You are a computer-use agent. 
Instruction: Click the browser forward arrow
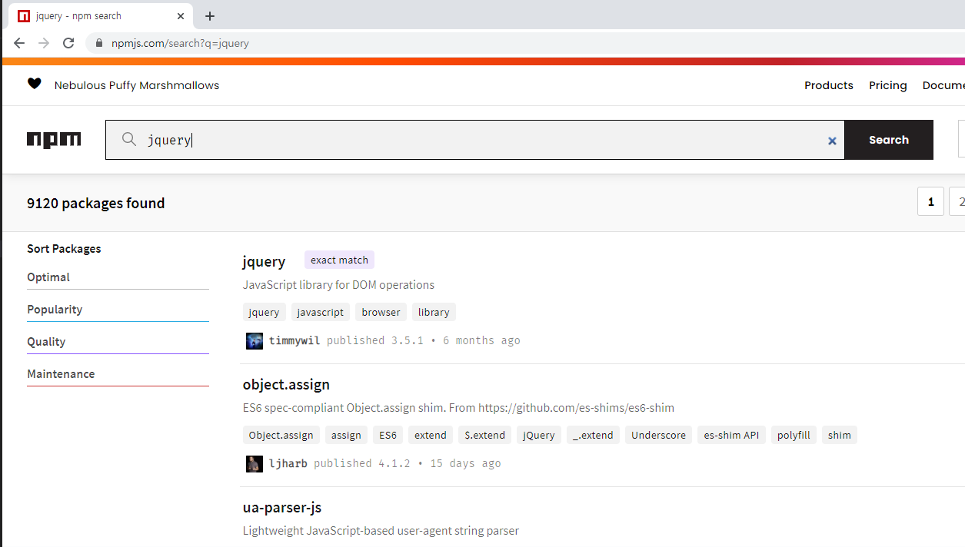click(x=44, y=43)
